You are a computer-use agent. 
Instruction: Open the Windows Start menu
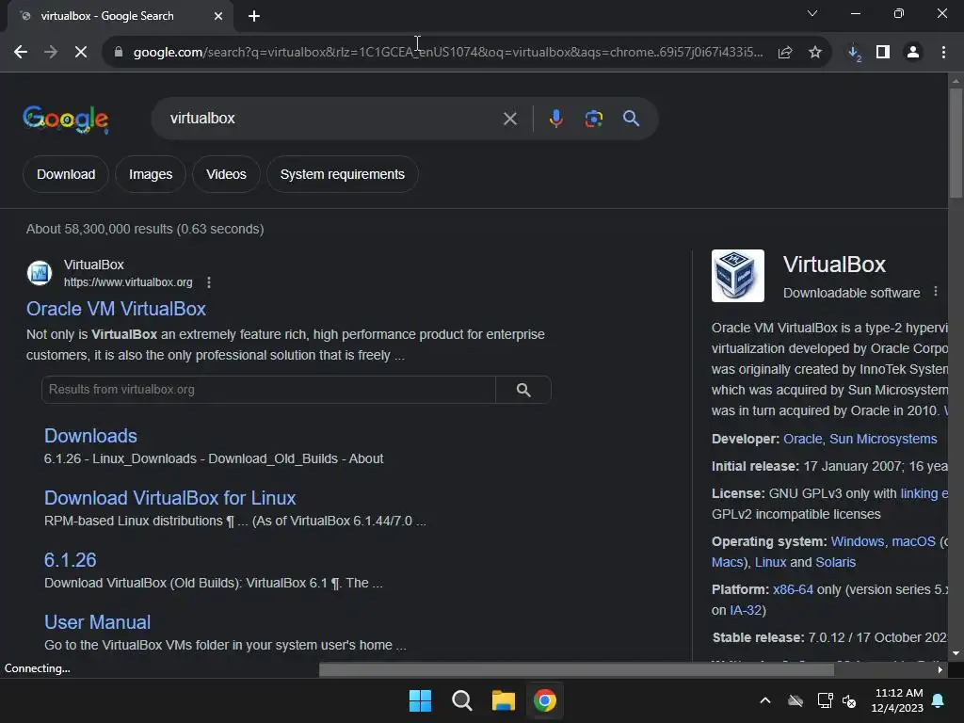coord(420,700)
